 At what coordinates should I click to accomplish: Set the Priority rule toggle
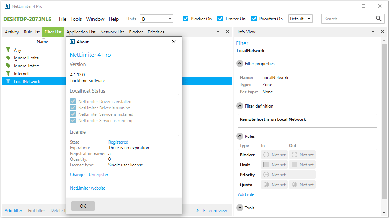pyautogui.click(x=266, y=175)
